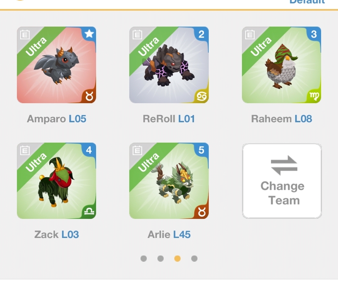Tap the Arlie L45 name label
The image size is (338, 288).
(169, 234)
